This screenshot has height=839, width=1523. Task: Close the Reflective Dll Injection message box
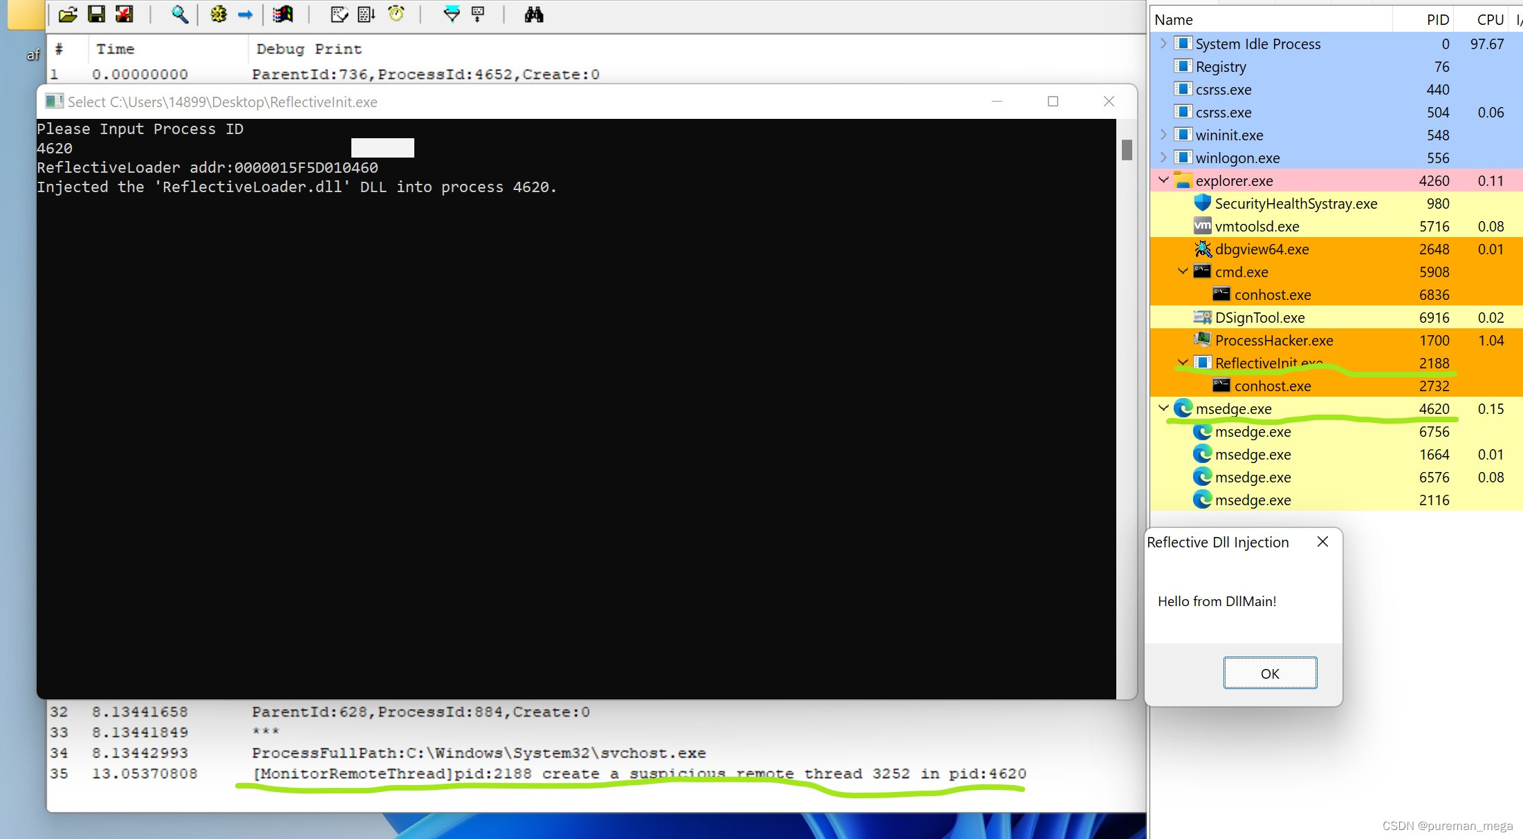[1322, 542]
